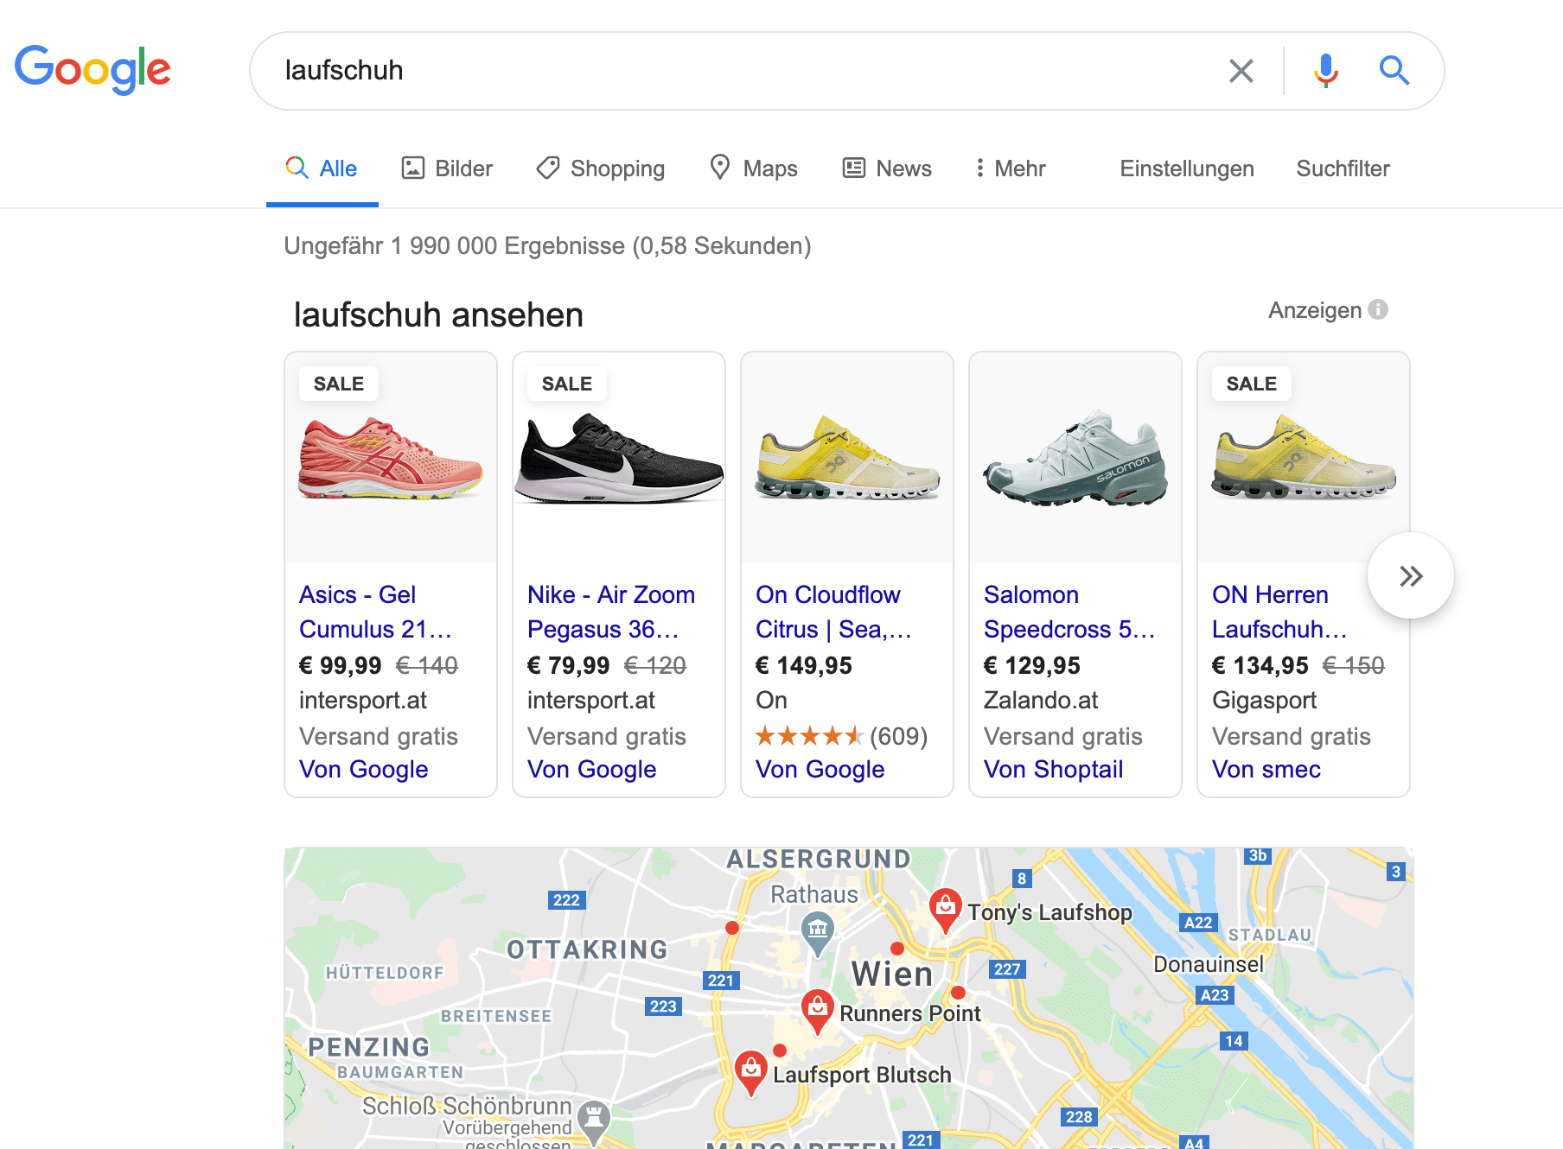The image size is (1563, 1149).
Task: Click the SALE badge on Asics card
Action: 339,384
